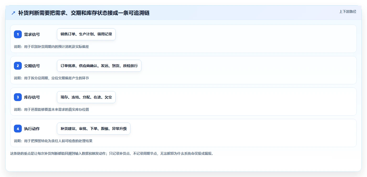This screenshot has width=367, height=177.
Task: Click the 补货建议、审批、下单、跟催、异常升级 chip
Action: coord(94,129)
